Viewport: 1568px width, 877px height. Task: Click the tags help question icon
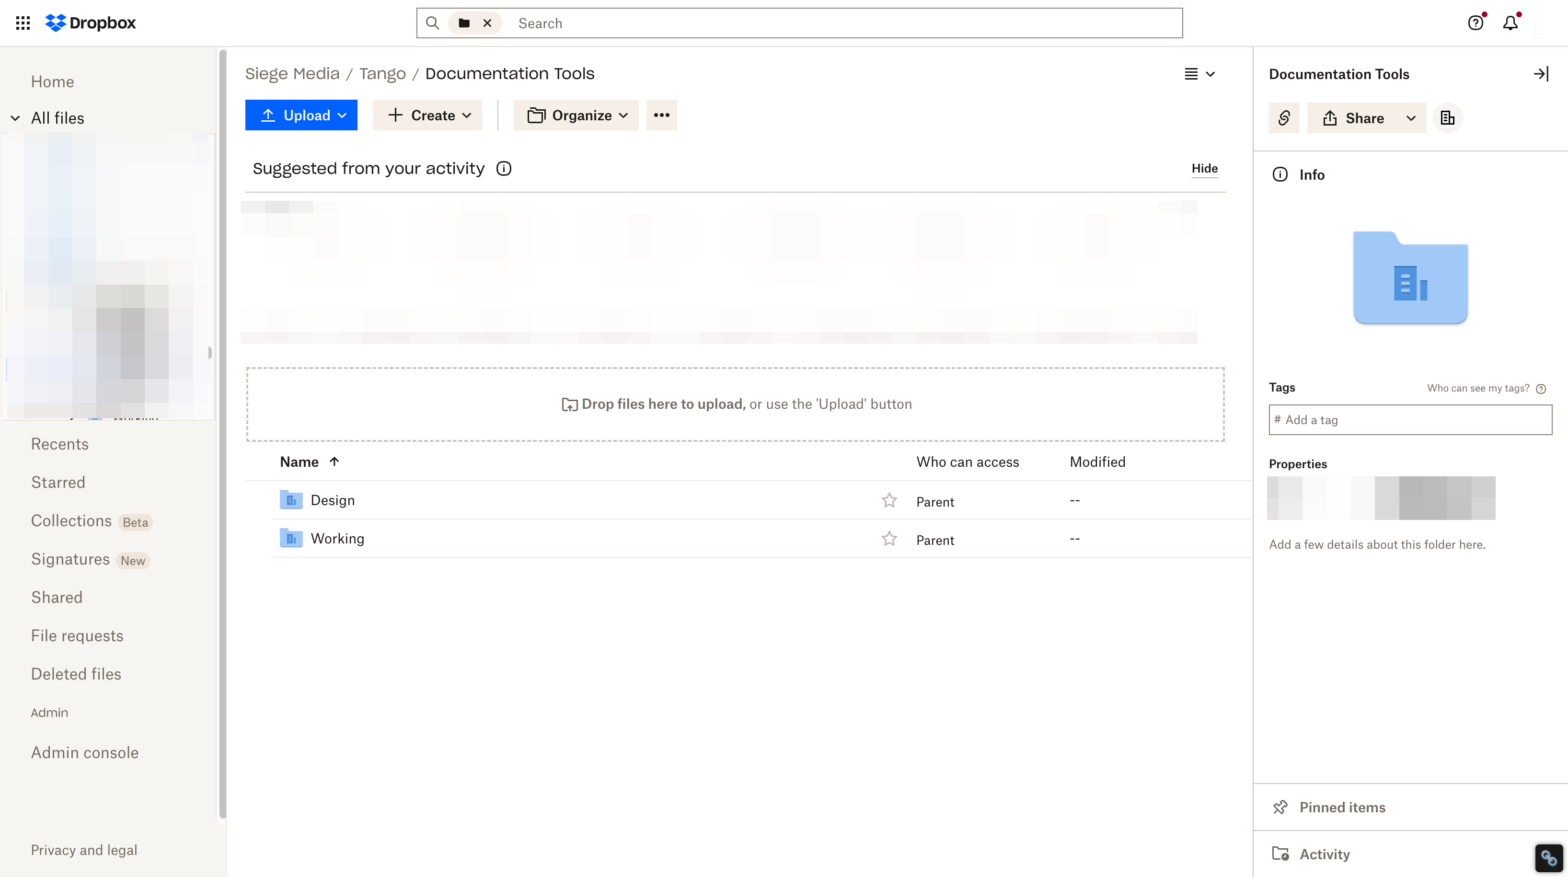click(1541, 389)
